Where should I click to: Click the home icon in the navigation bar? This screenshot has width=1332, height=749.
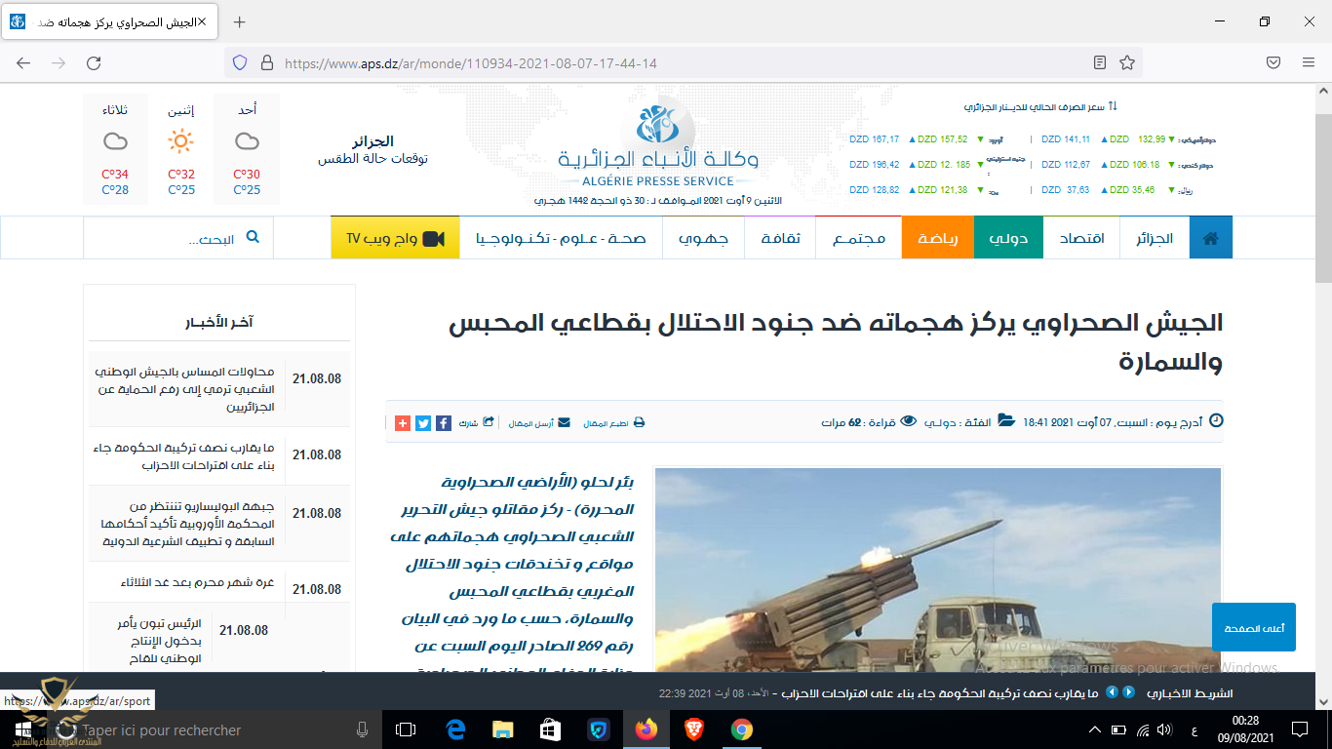(x=1210, y=238)
